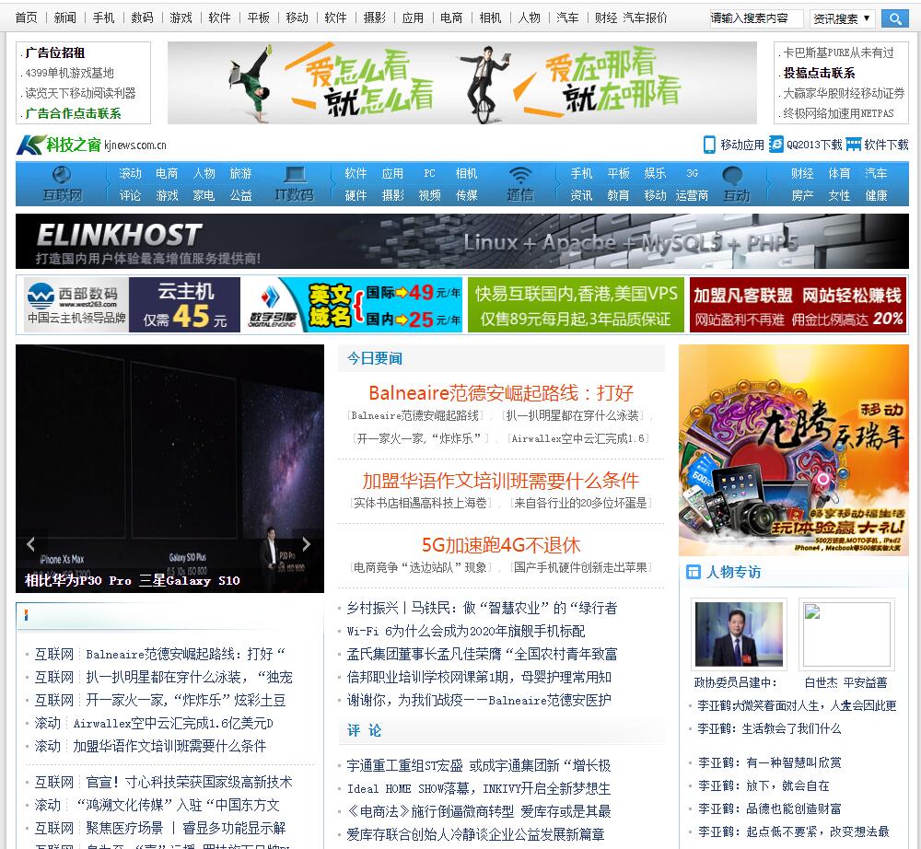Click the 爱怎么看就怎么看 banner ad

(461, 83)
